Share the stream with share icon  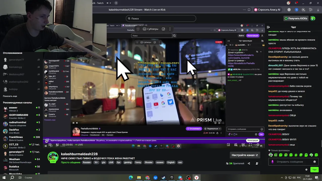pos(249,163)
